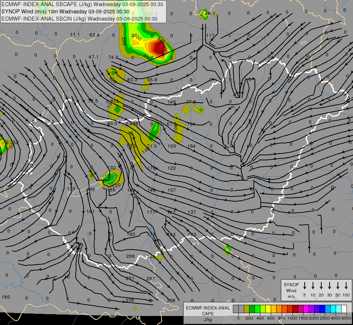353x325 pixels.
Task: Click the map value '160'
Action: pos(131,234)
